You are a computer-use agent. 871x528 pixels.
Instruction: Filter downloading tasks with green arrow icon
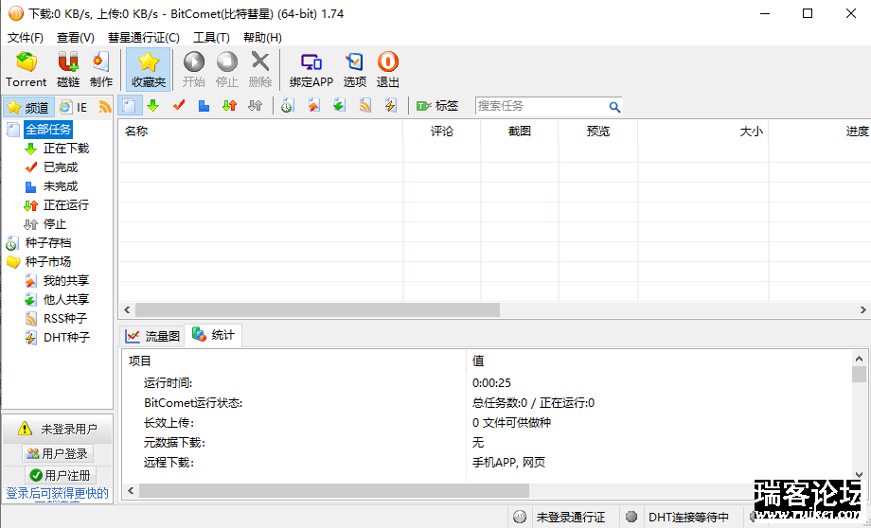[x=152, y=105]
